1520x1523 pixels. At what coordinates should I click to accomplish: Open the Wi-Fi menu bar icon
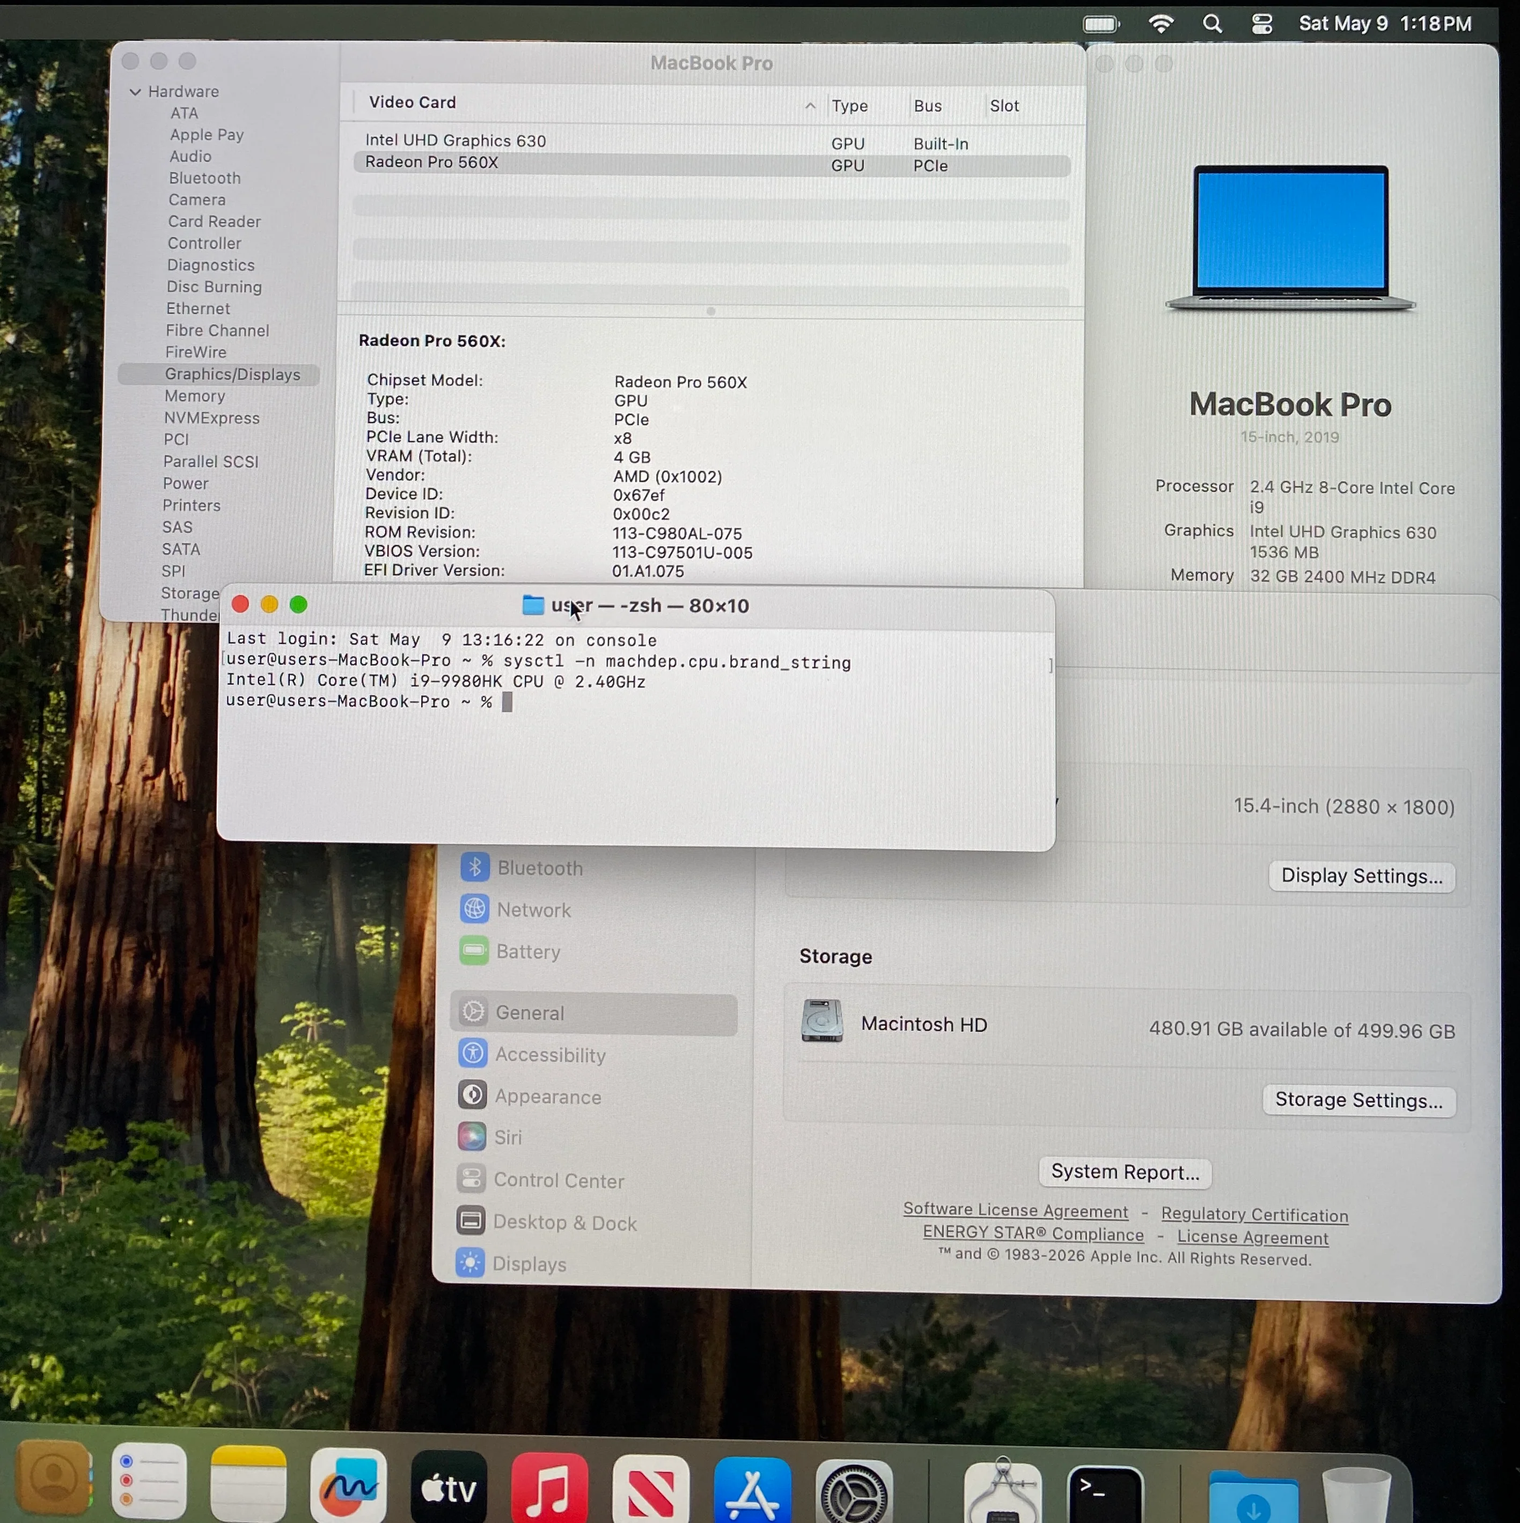(1161, 24)
